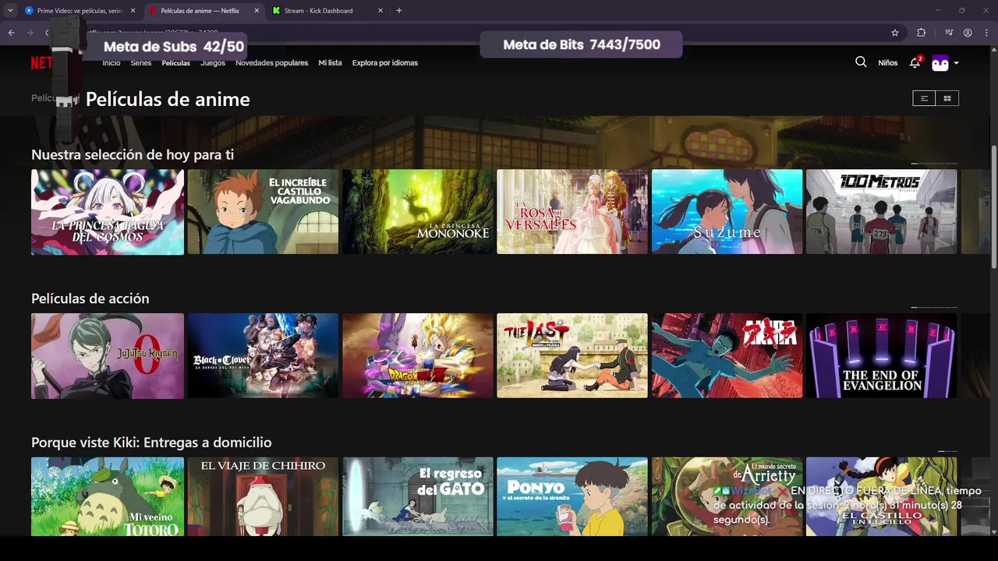Open the tab search dropdown arrow
The width and height of the screenshot is (998, 561).
10,10
